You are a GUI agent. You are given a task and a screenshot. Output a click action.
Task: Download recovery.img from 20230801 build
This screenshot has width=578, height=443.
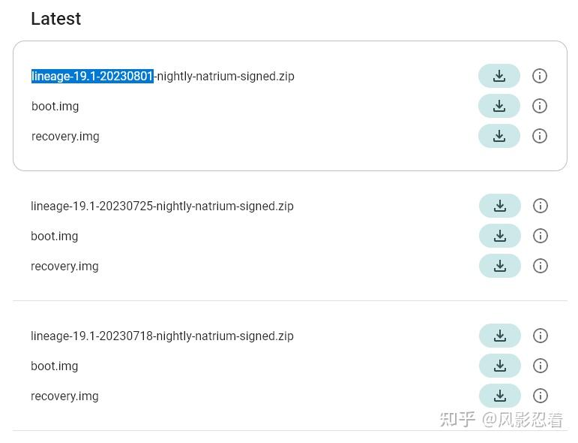click(x=499, y=136)
